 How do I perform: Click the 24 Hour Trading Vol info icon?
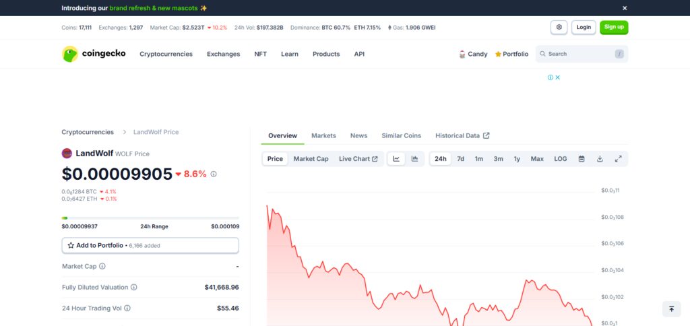tap(127, 308)
